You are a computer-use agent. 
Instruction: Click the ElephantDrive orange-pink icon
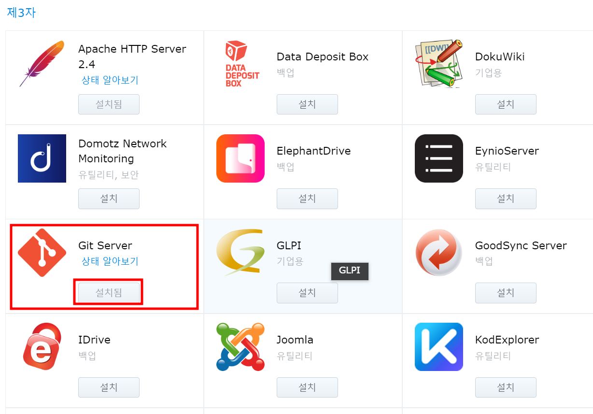pyautogui.click(x=240, y=158)
